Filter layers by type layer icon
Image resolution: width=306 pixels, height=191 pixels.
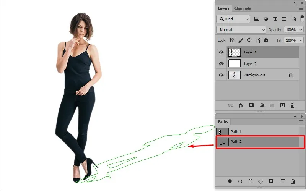(x=275, y=19)
